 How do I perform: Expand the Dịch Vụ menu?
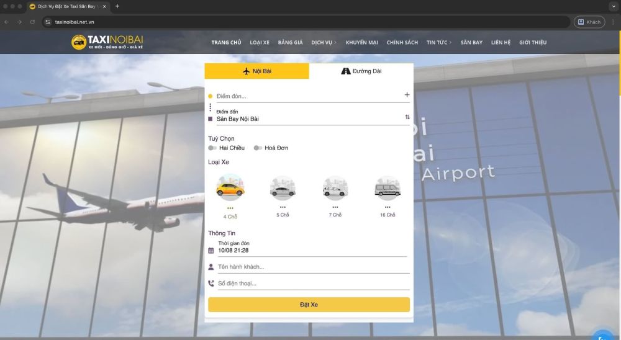pos(324,42)
